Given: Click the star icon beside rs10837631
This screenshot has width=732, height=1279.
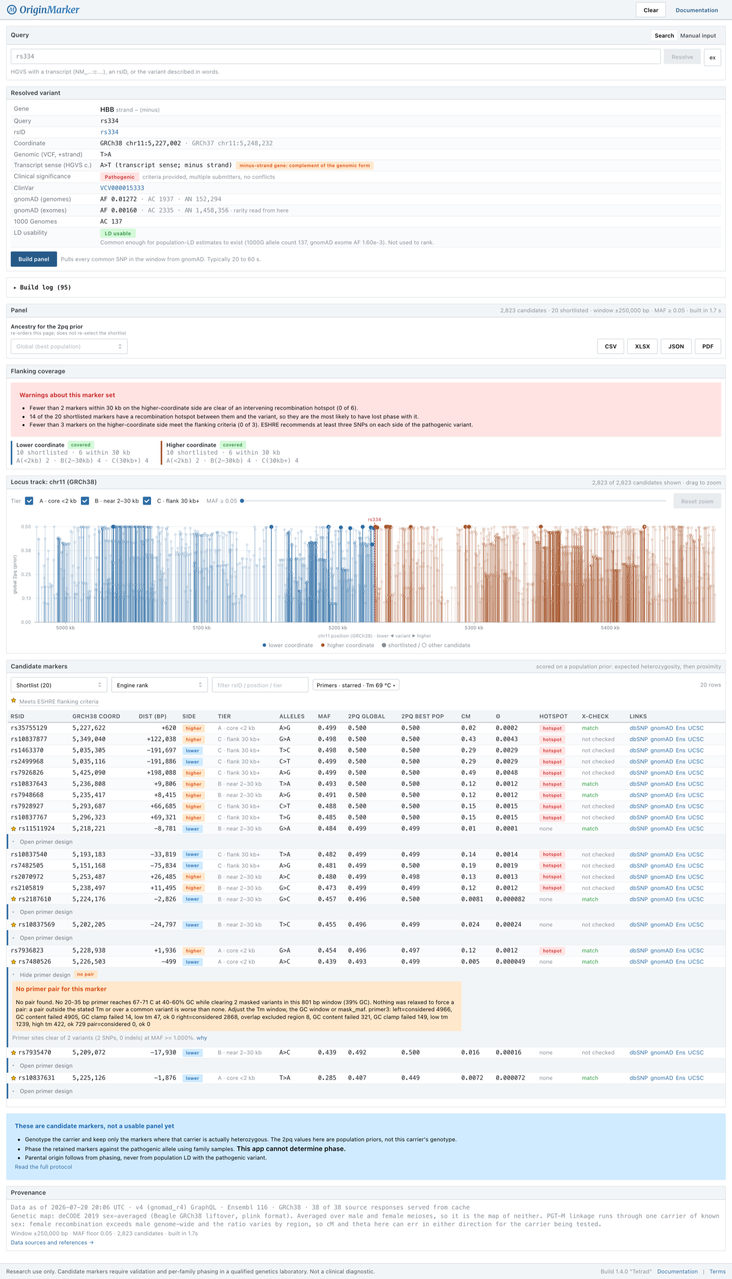Looking at the screenshot, I should click(x=14, y=1077).
